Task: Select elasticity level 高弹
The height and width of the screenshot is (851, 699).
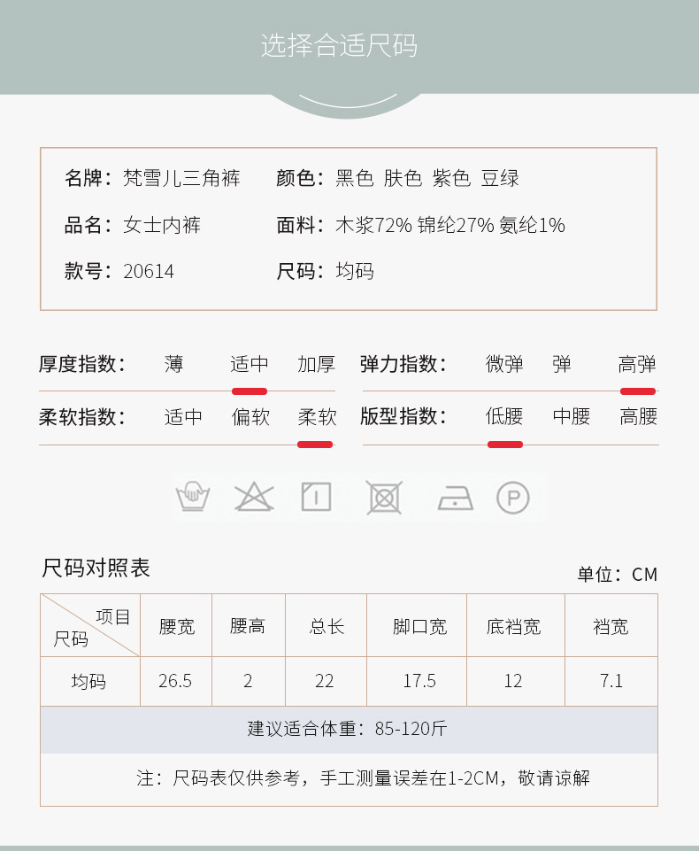Action: [637, 364]
